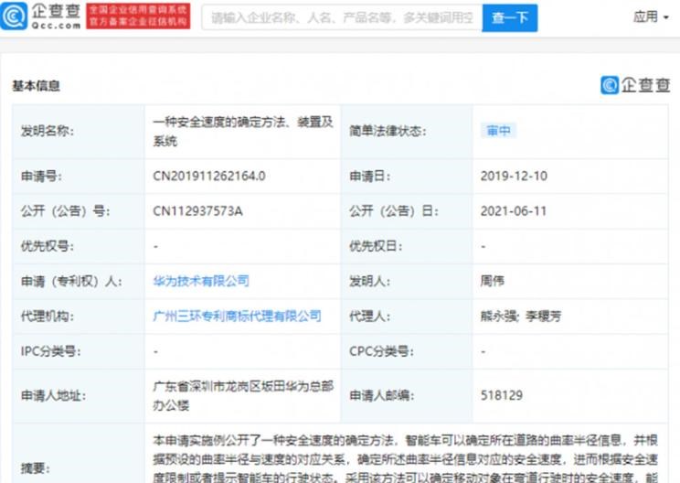
Task: Focus the company name search box
Action: coord(342,17)
